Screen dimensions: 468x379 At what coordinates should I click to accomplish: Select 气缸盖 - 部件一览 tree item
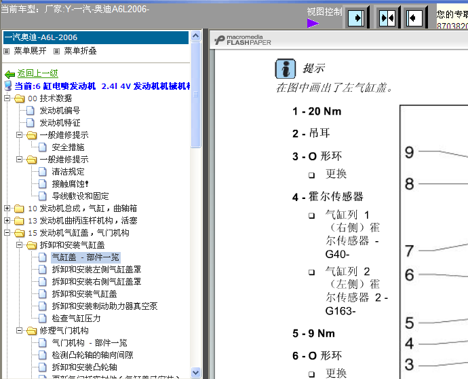[x=85, y=257]
